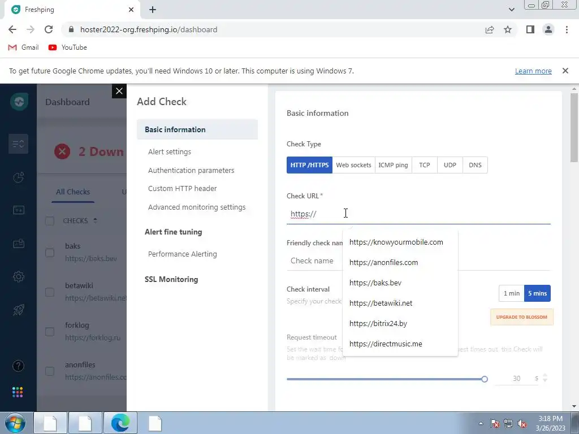Click the UPGRADE TO BLOSSOM button
This screenshot has height=434, width=579.
(x=522, y=317)
